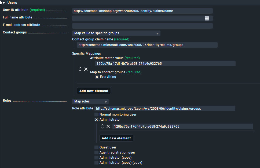Screen dimensions: 260x168
Task: Click the E-mail address attribute field
Action: click(x=142, y=26)
